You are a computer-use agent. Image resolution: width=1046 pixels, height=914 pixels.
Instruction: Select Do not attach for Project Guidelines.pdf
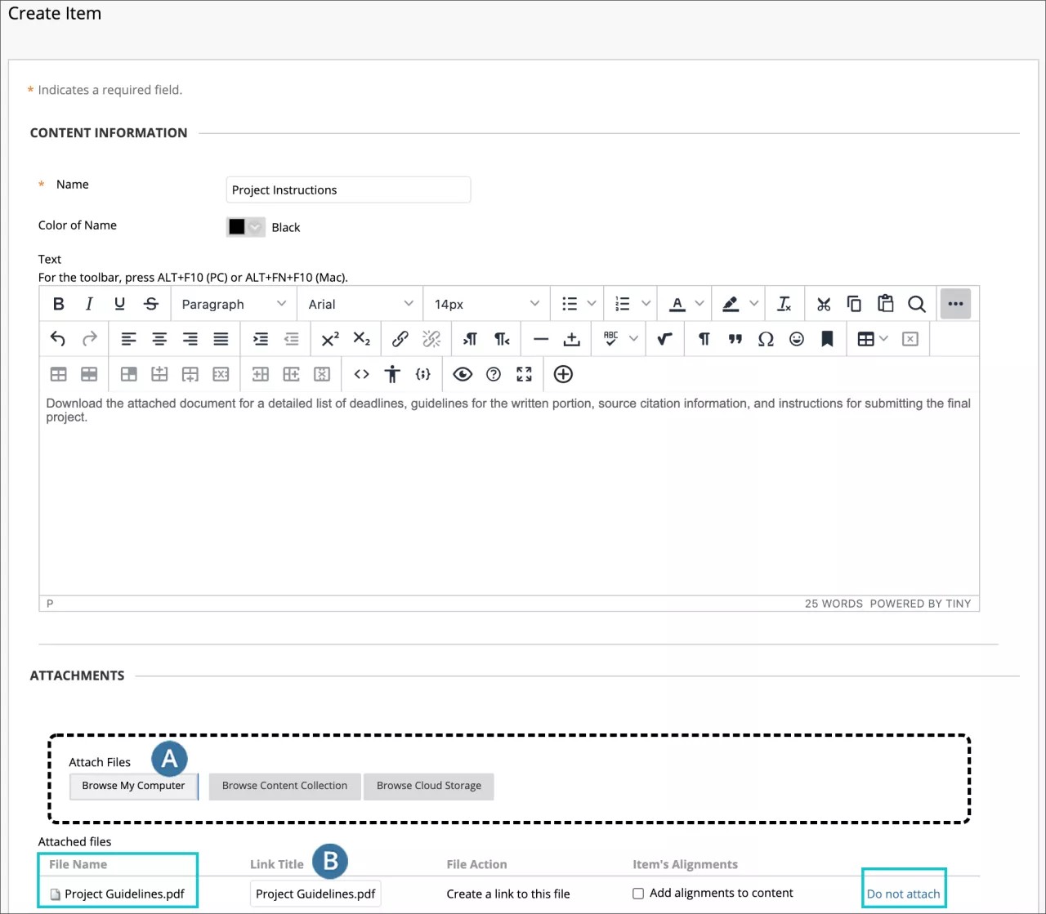coord(903,894)
